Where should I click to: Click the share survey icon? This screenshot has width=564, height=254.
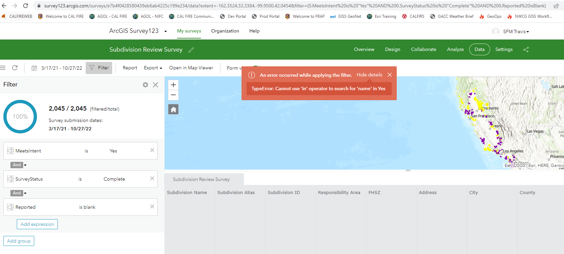coord(526,50)
